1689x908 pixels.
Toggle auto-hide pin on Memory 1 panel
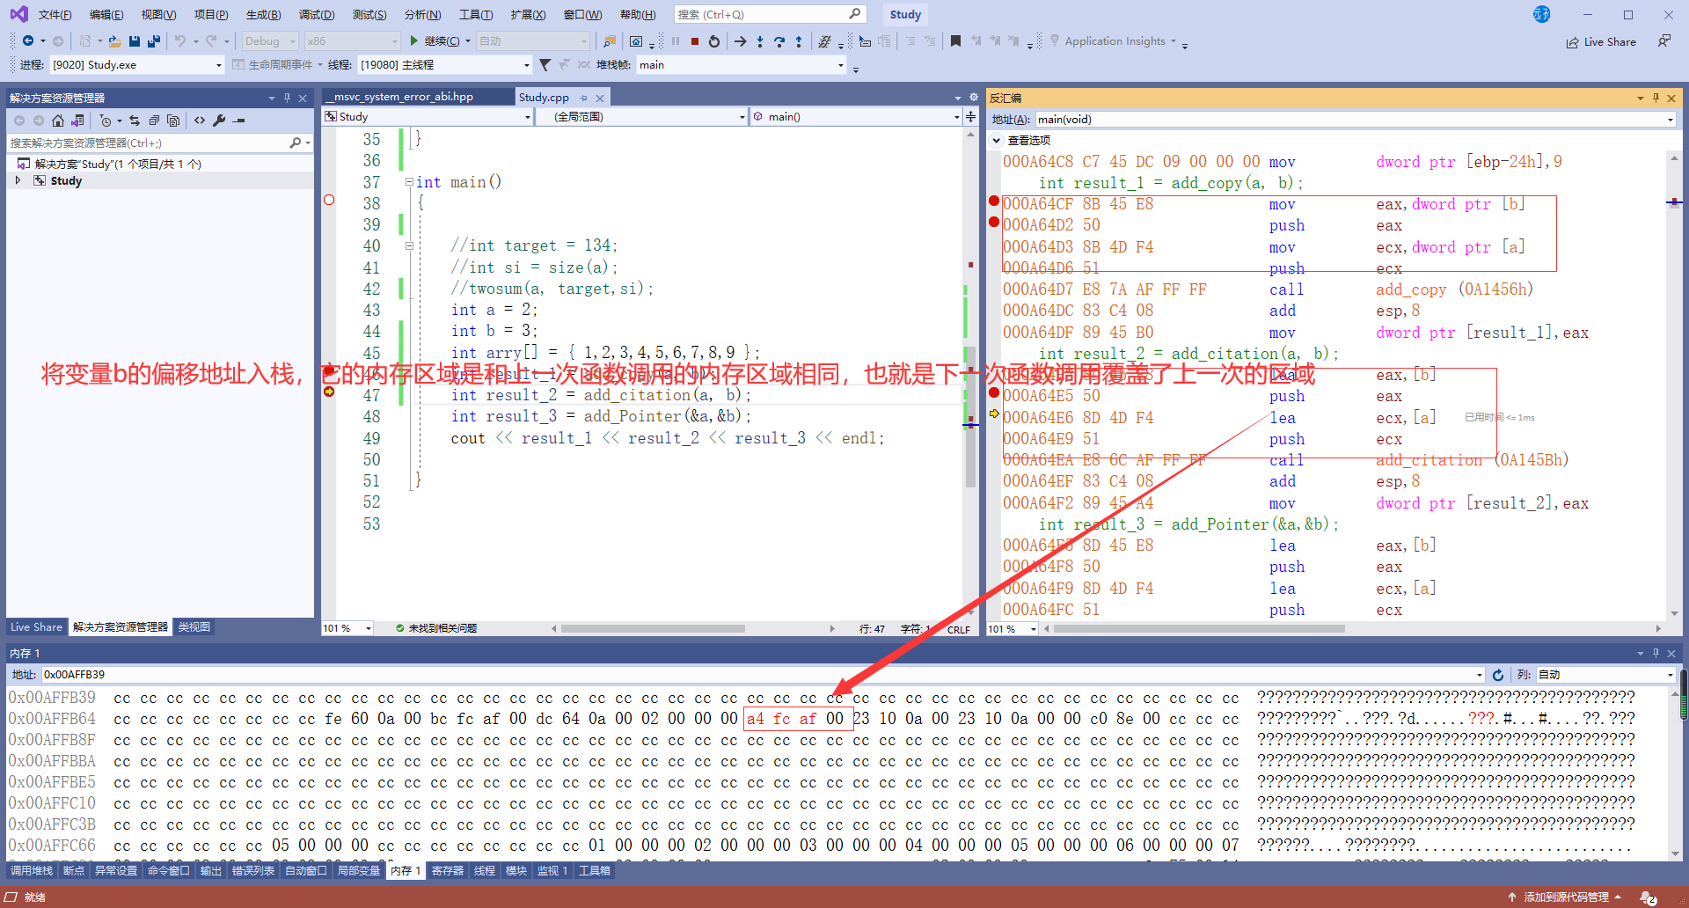(1656, 653)
